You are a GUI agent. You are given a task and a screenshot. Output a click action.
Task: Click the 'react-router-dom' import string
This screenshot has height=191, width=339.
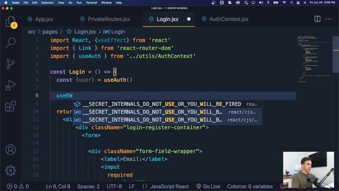point(145,48)
